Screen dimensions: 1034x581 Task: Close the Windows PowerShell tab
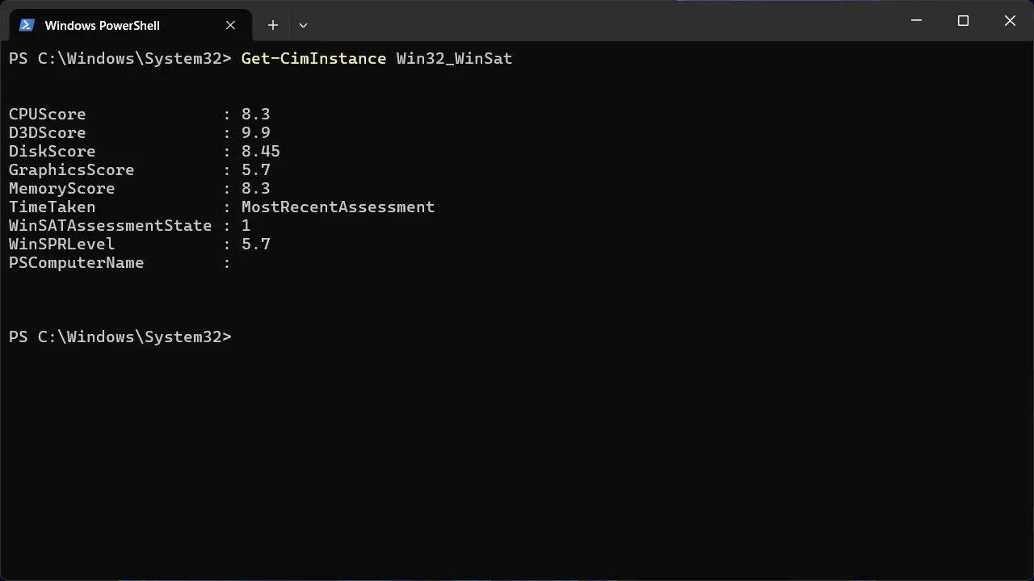point(230,25)
